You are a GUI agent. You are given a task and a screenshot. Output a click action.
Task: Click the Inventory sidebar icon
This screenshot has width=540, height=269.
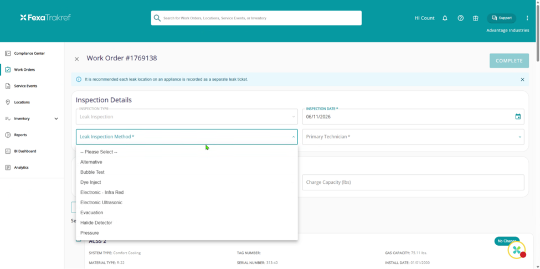(x=8, y=118)
